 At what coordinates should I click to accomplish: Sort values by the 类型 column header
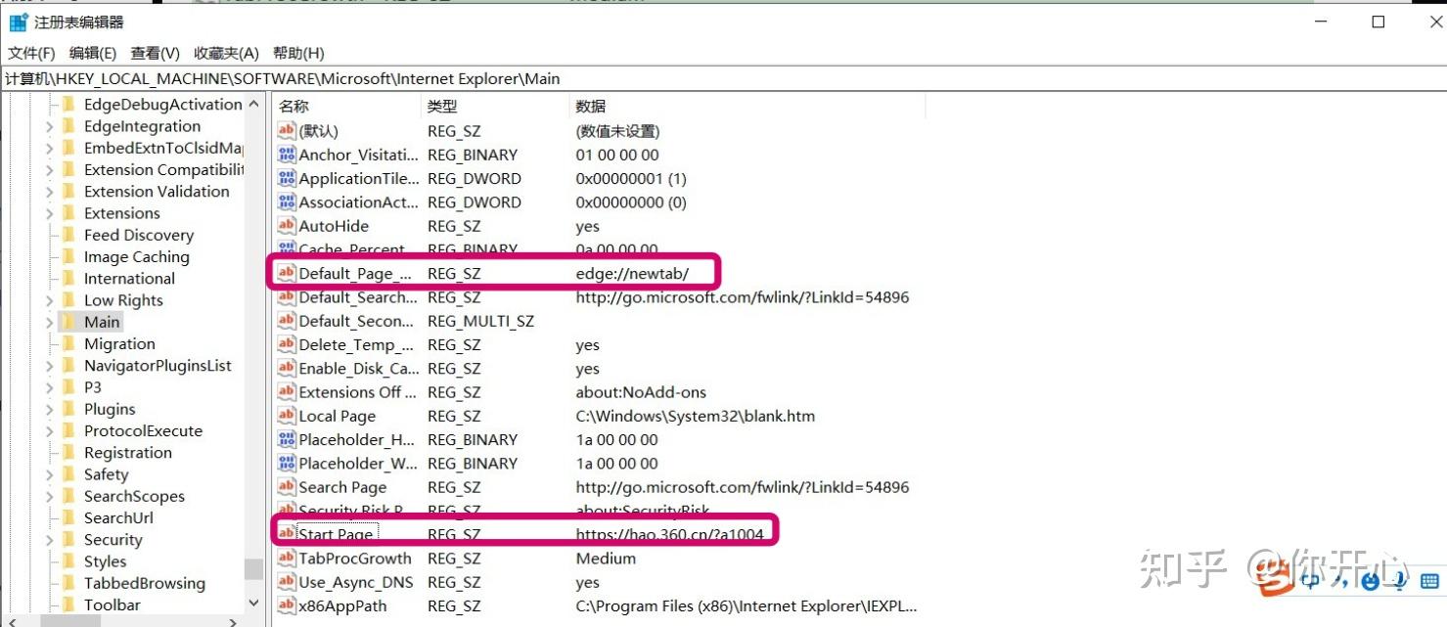coord(494,107)
